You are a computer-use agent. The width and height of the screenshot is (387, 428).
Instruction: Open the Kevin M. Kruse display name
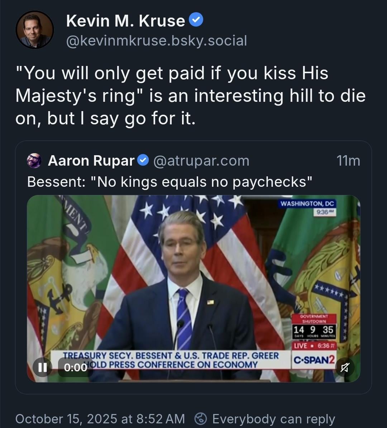coord(125,21)
